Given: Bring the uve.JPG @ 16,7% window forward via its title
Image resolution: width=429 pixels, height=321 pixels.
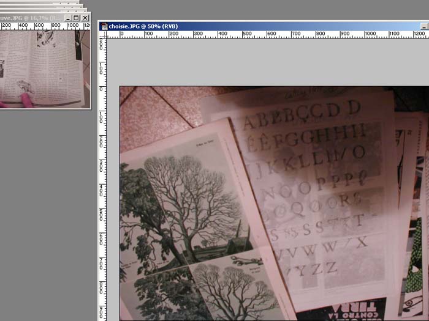Looking at the screenshot, I should (x=29, y=18).
